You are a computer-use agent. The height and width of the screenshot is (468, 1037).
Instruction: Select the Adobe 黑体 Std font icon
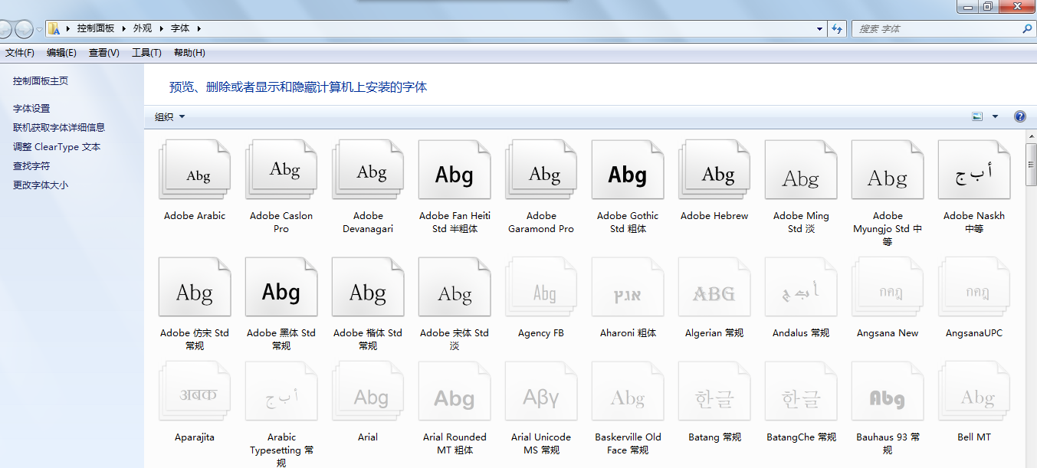pos(281,287)
